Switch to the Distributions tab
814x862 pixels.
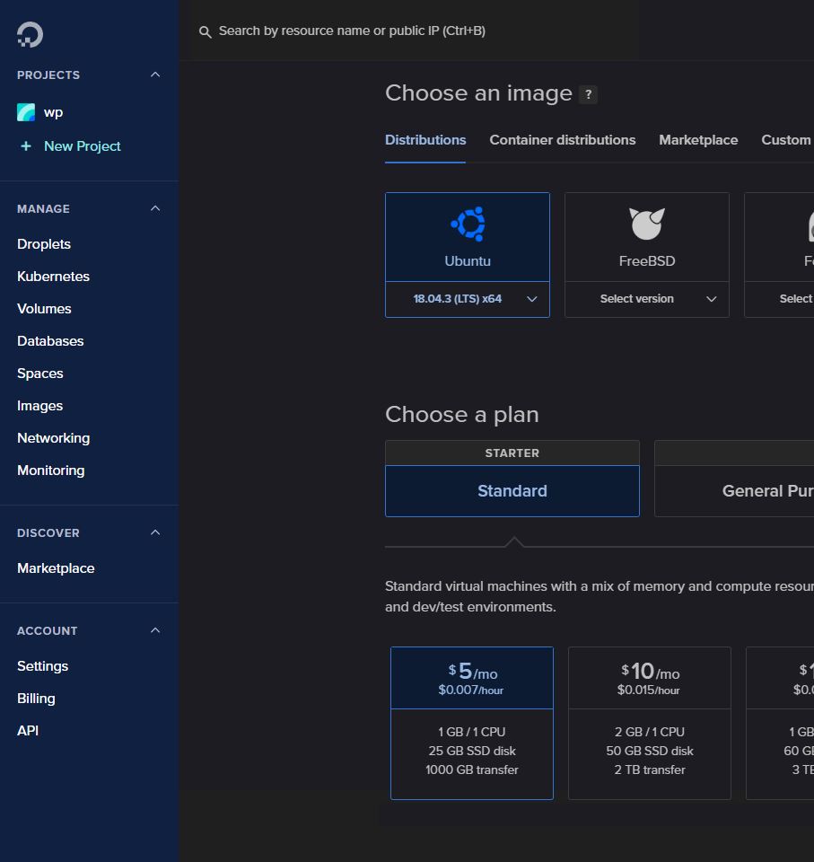pos(425,140)
